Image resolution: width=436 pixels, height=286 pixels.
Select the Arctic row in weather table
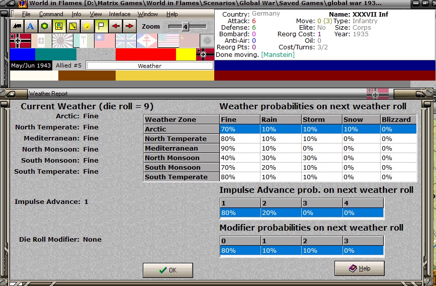pyautogui.click(x=280, y=129)
